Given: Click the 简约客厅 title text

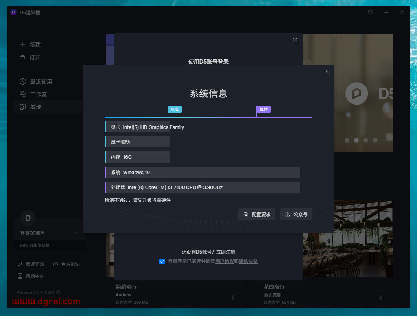Looking at the screenshot, I should pyautogui.click(x=127, y=287).
